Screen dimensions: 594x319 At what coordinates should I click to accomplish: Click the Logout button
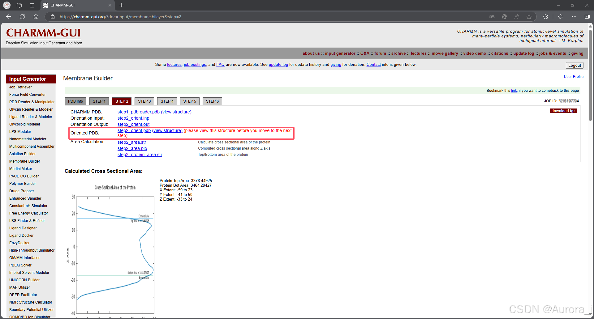(575, 65)
